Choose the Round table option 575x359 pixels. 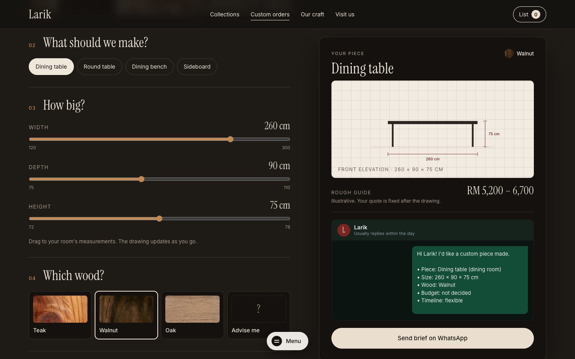[99, 67]
